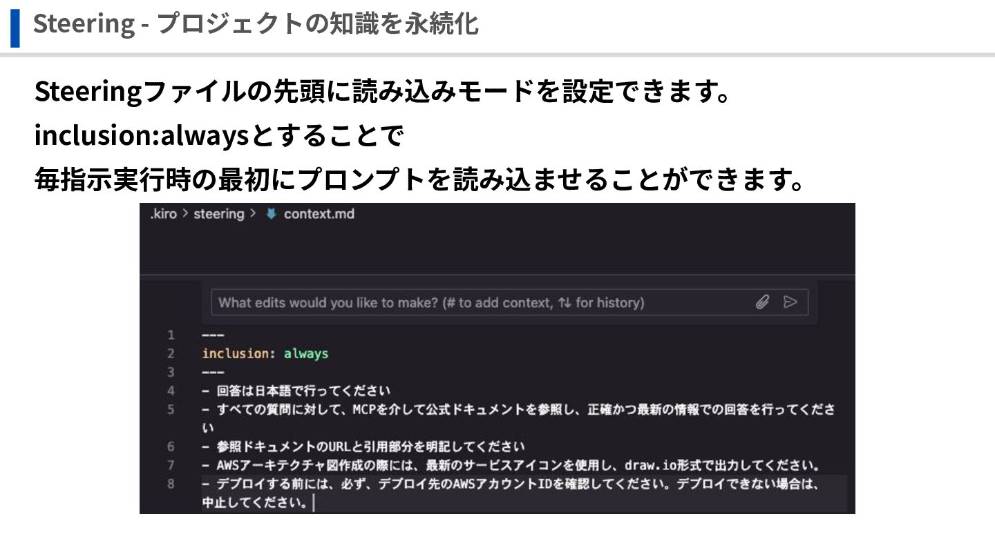Viewport: 995px width, 559px height.
Task: Click the paperclip attach icon
Action: (x=762, y=302)
